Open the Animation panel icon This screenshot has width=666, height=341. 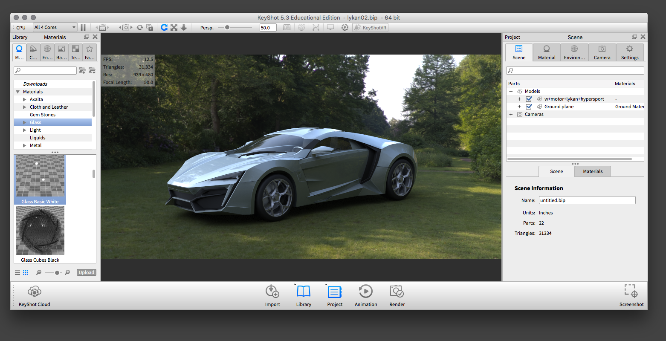(366, 292)
